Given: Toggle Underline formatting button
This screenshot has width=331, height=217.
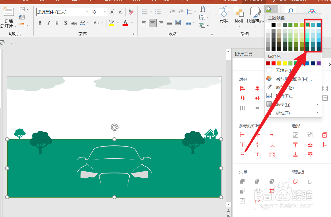Looking at the screenshot, I should (57, 23).
